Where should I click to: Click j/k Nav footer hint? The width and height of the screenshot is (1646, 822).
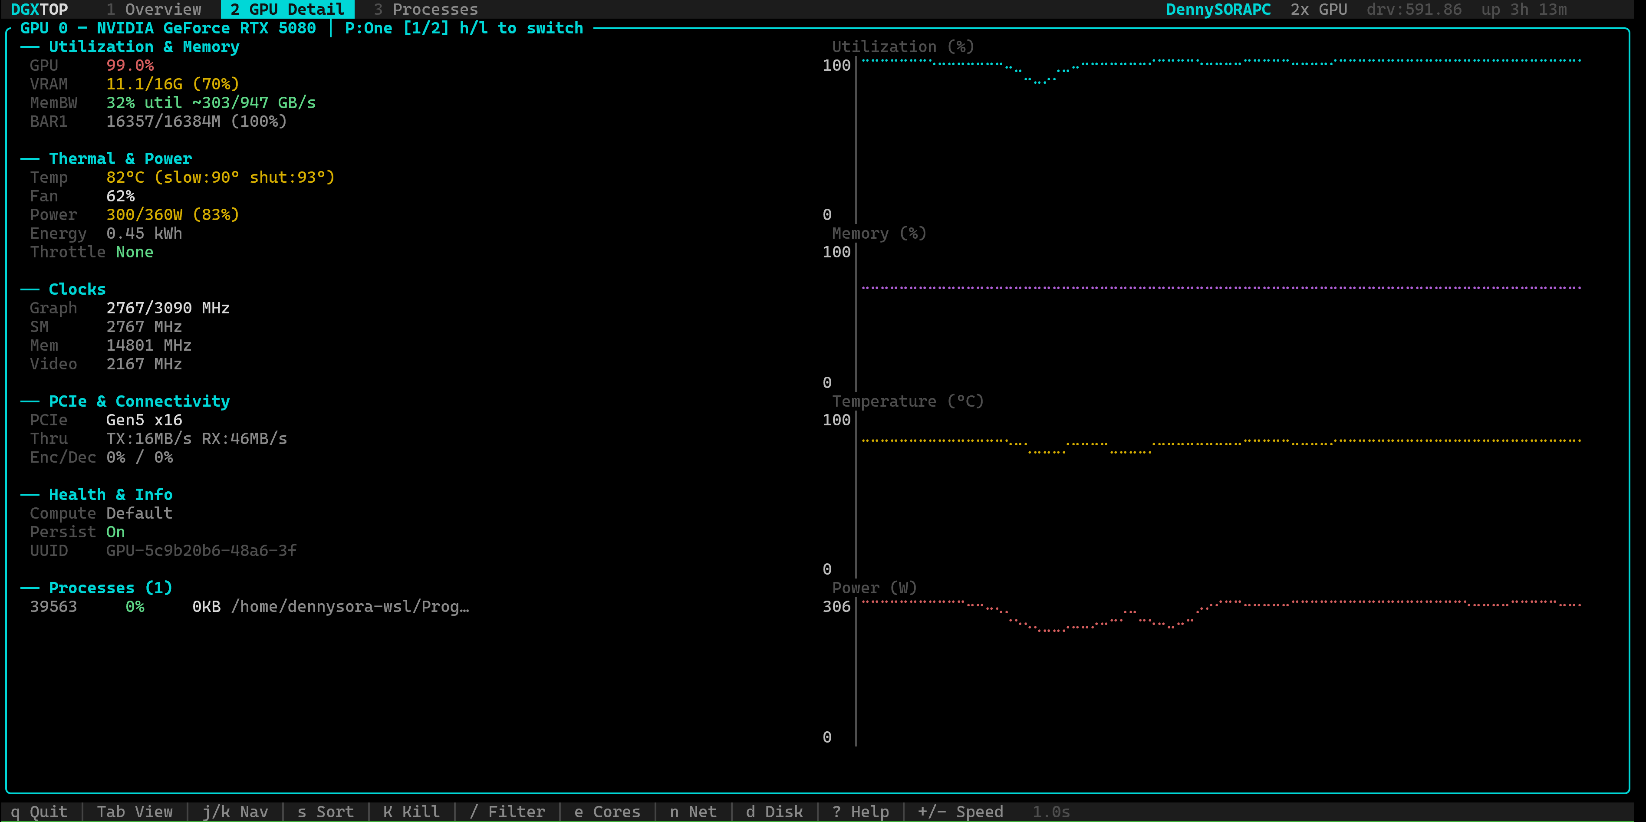pyautogui.click(x=235, y=812)
